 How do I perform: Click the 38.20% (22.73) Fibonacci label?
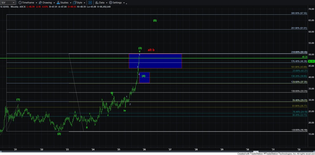(300, 115)
